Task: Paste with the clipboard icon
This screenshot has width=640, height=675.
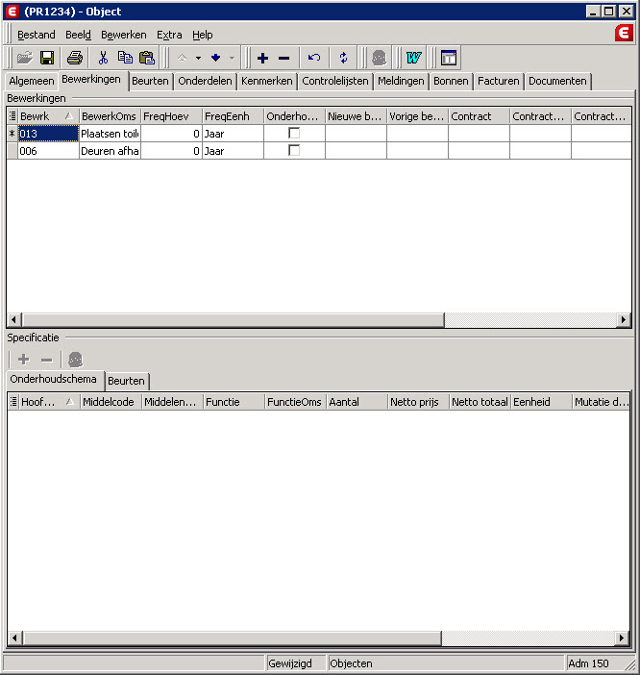Action: (147, 58)
